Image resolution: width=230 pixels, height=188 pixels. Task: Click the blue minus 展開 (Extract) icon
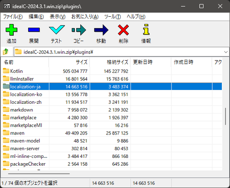(x=34, y=30)
